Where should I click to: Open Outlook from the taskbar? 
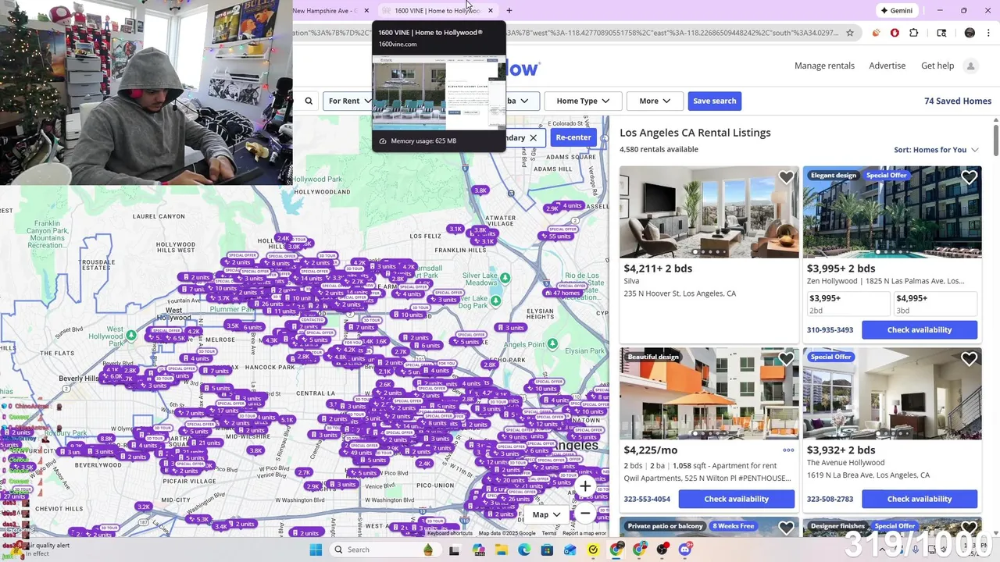(570, 550)
